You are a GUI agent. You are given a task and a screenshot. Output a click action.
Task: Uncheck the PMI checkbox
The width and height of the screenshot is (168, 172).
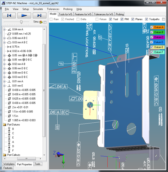click(122, 19)
